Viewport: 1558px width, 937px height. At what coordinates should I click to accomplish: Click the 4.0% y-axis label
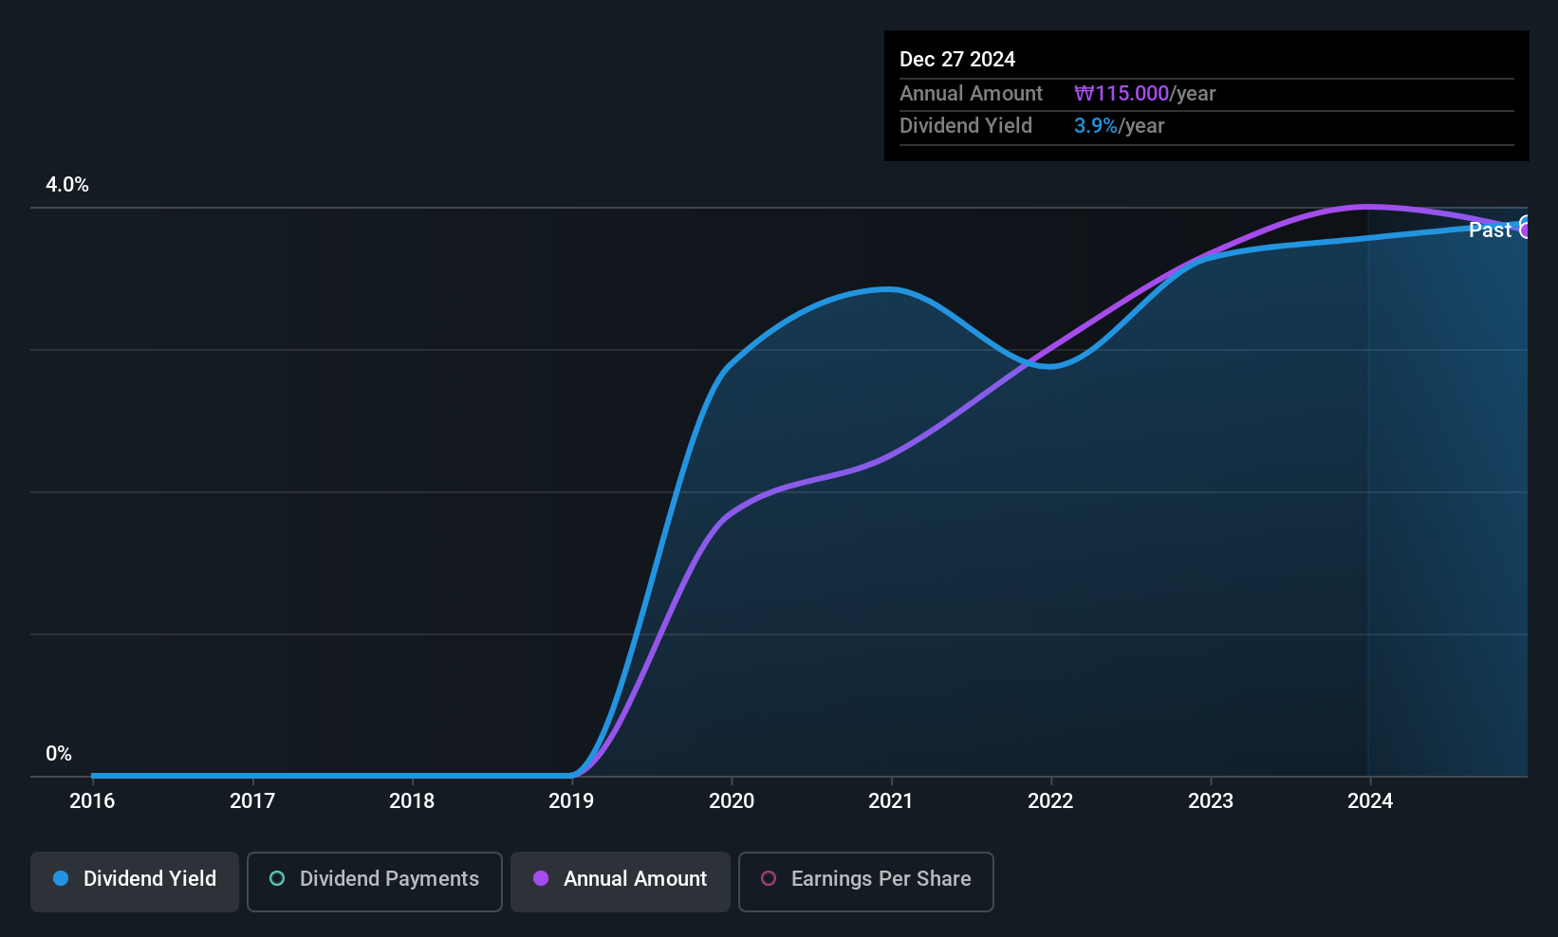click(x=67, y=184)
